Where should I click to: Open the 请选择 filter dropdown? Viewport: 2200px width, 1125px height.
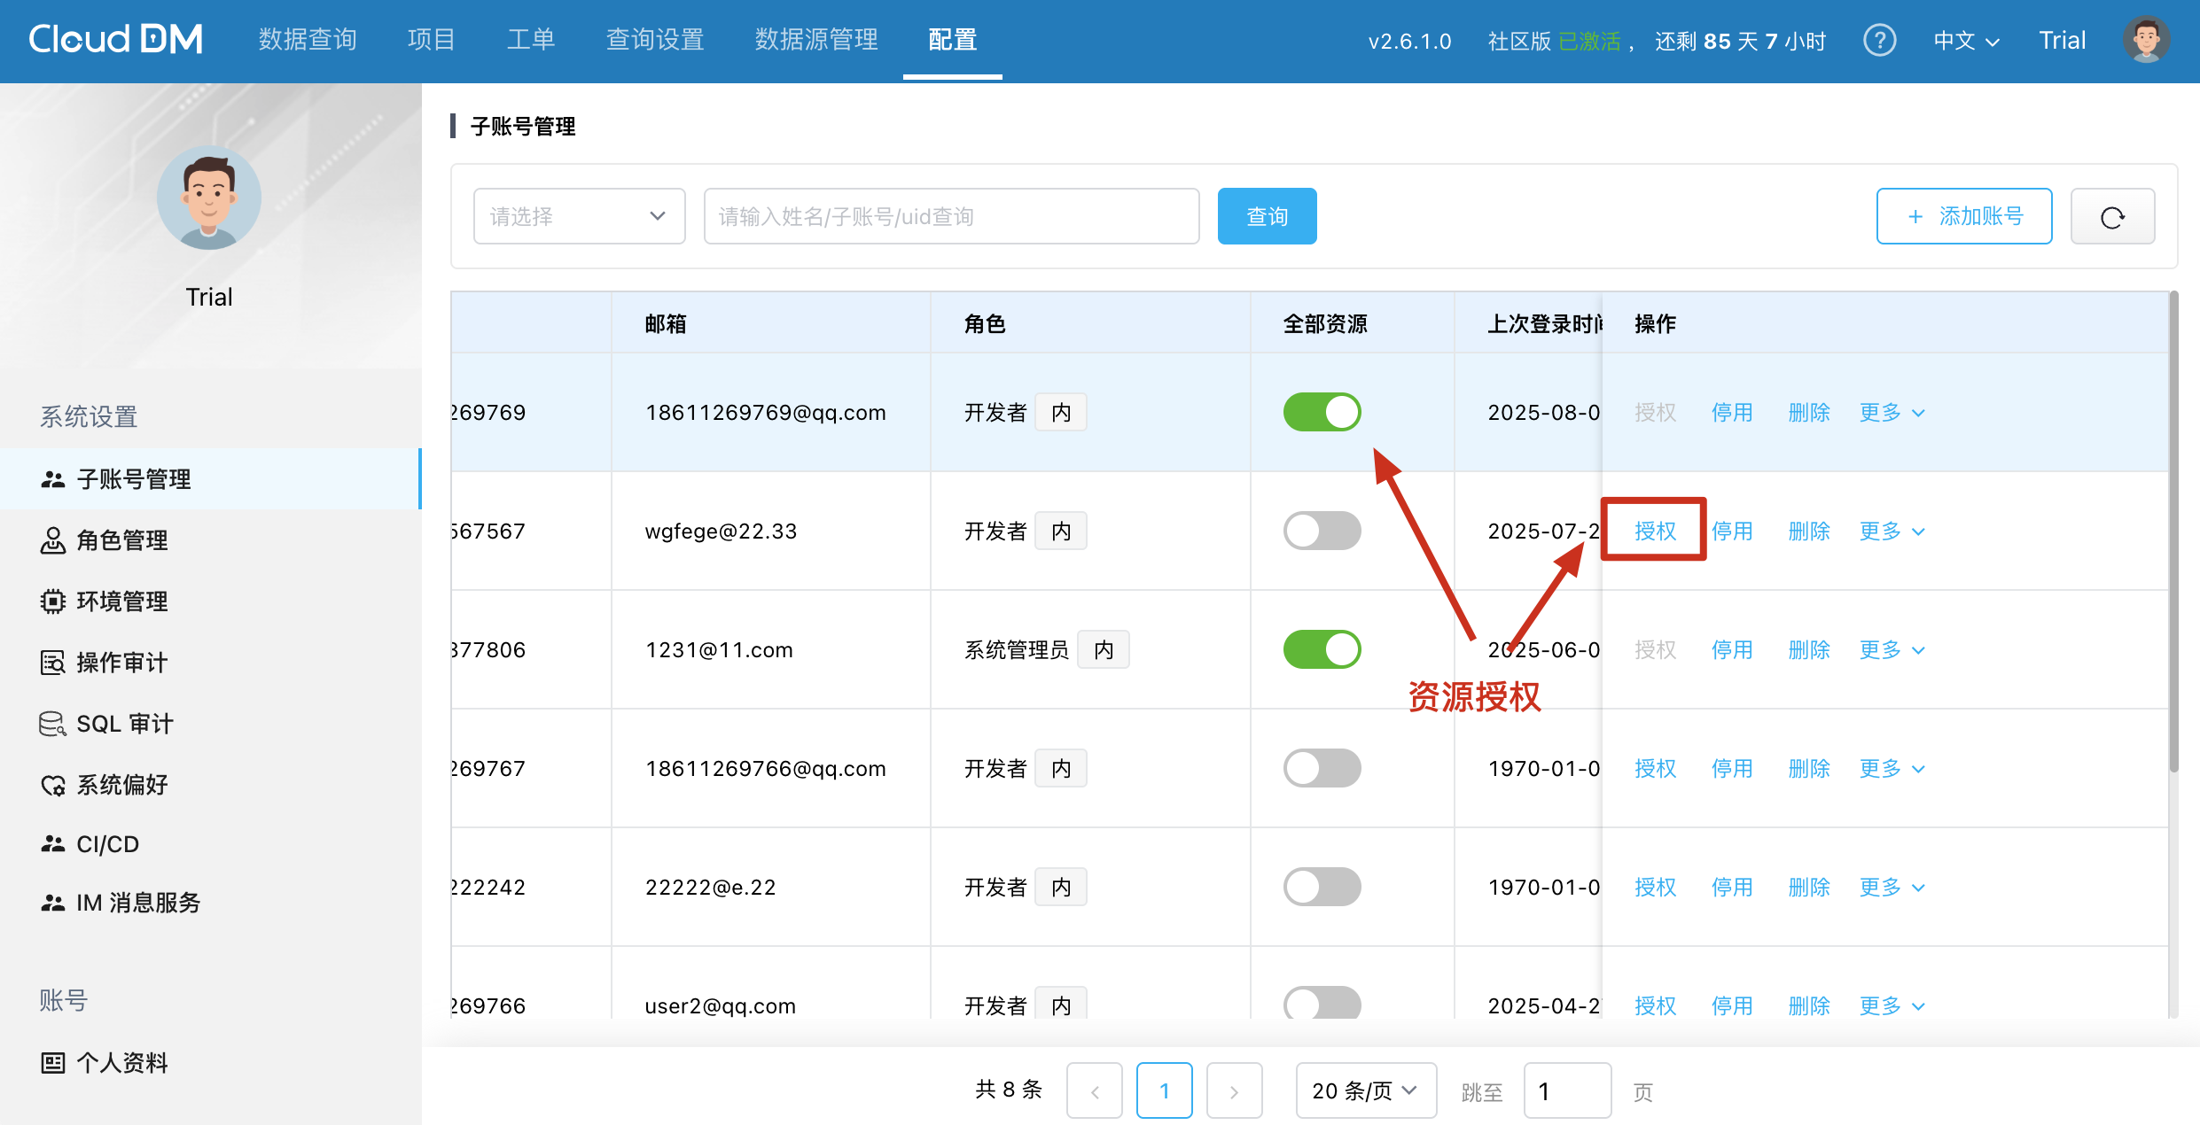point(579,217)
